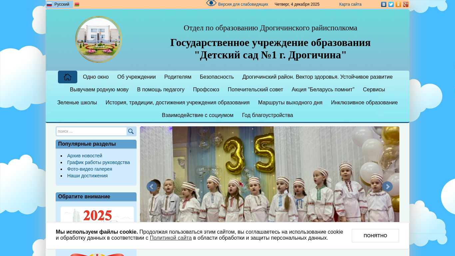The image size is (455, 256).
Task: Open 'Дрогичинский район. Вектор здоровья' menu
Action: (x=317, y=77)
